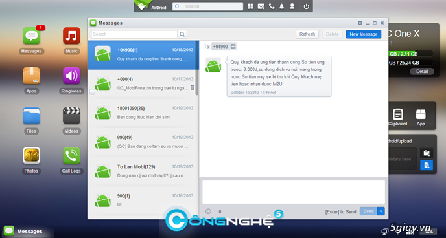Click the upload folder icon
Image resolution: width=446 pixels, height=238 pixels.
pyautogui.click(x=427, y=153)
